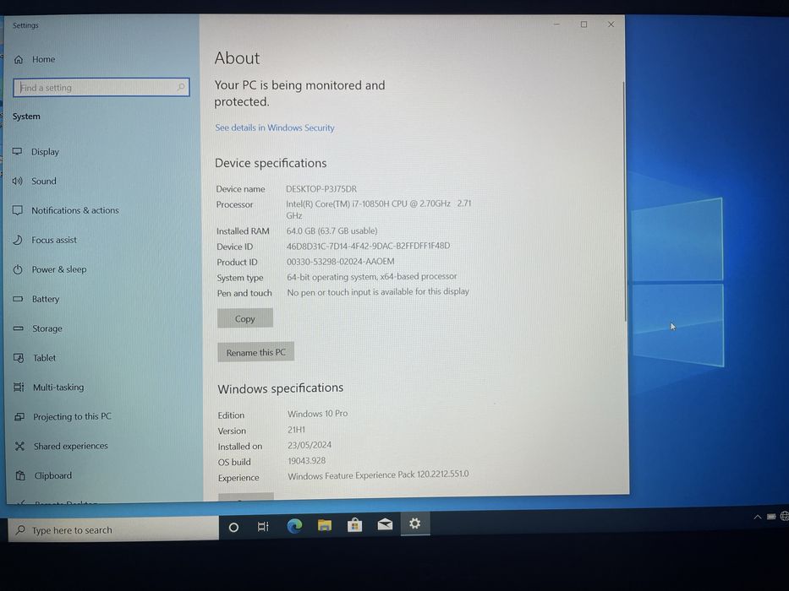Click the Display monitor icon

coord(18,151)
